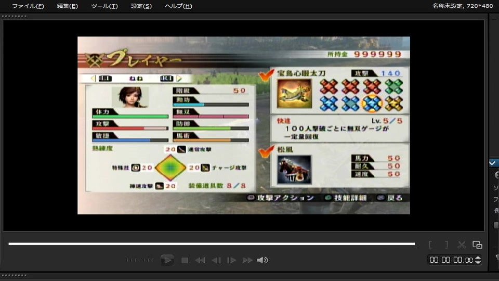Click the project title 名称未設定, 720*480
The width and height of the screenshot is (499, 281).
(x=463, y=6)
